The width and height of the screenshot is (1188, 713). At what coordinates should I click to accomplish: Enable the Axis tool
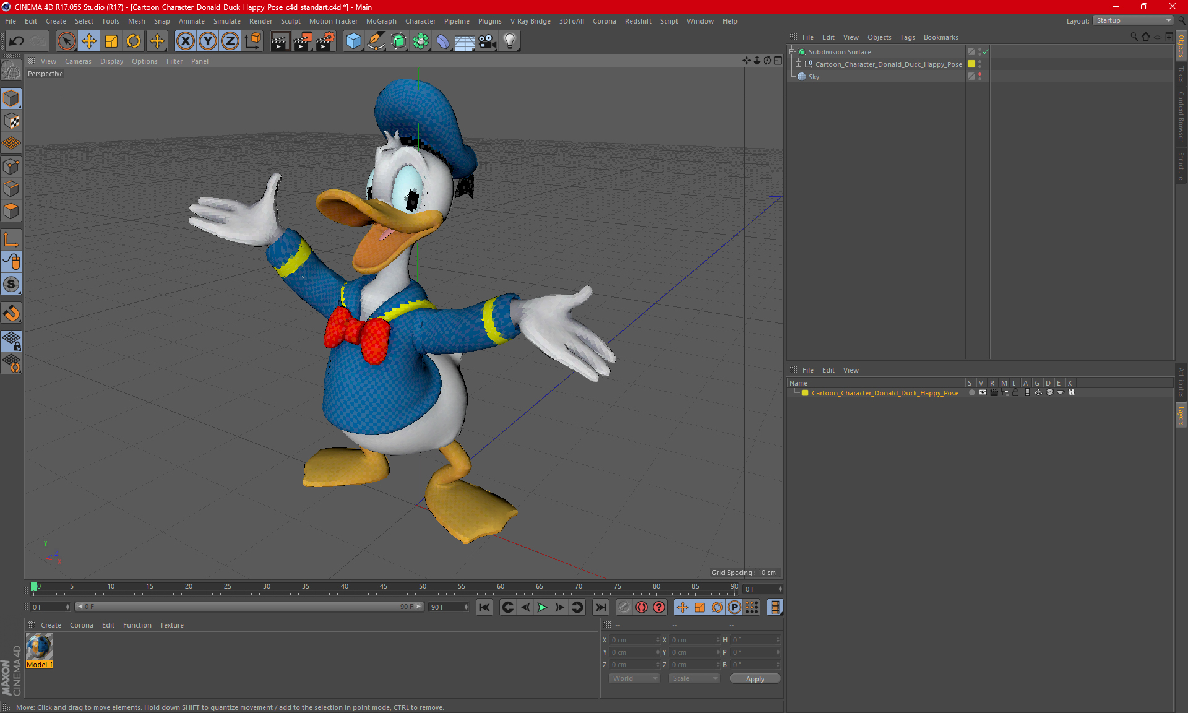(11, 240)
